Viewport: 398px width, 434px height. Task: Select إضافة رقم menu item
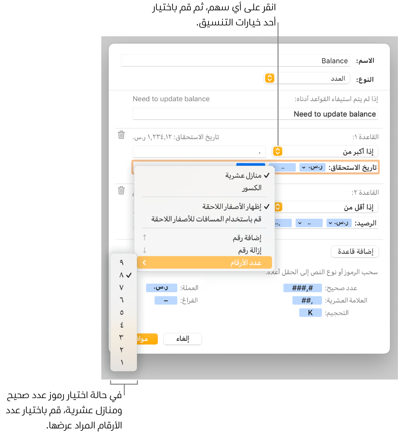(x=247, y=238)
